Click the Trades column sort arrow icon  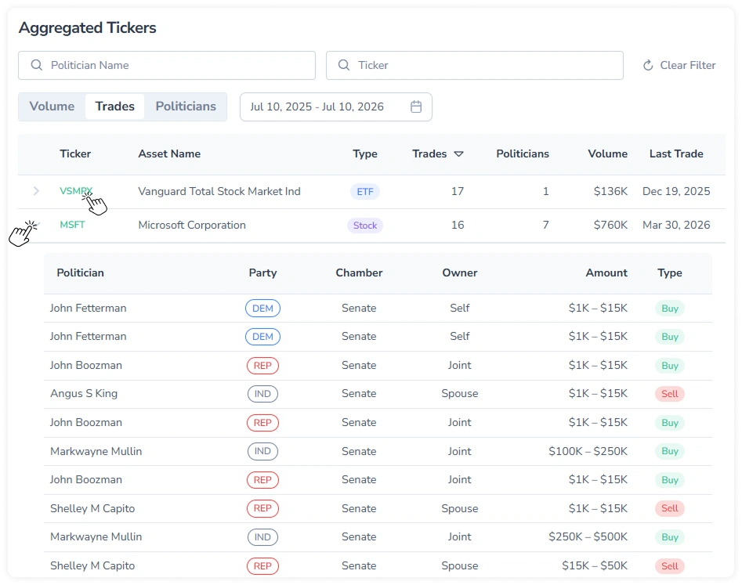[458, 154]
